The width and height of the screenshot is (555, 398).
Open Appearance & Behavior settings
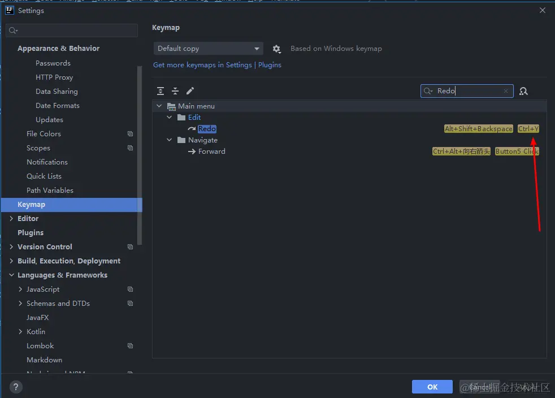(58, 49)
